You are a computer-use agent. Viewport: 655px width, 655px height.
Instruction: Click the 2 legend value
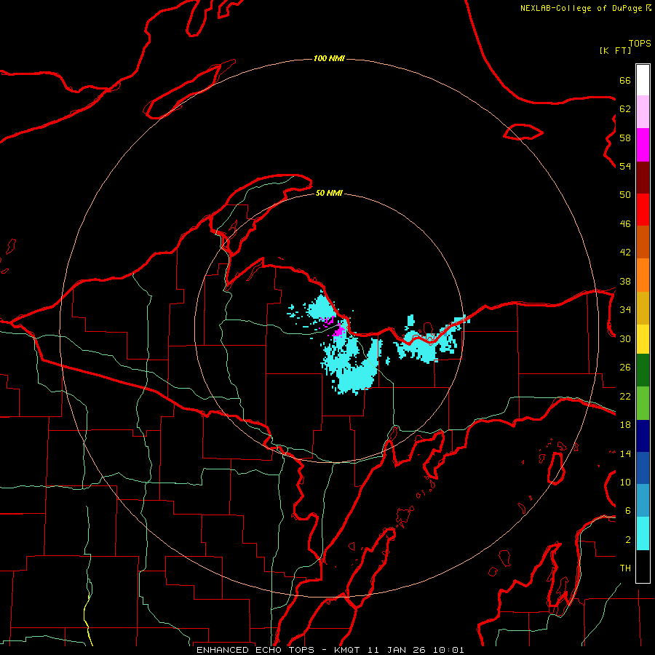[628, 540]
